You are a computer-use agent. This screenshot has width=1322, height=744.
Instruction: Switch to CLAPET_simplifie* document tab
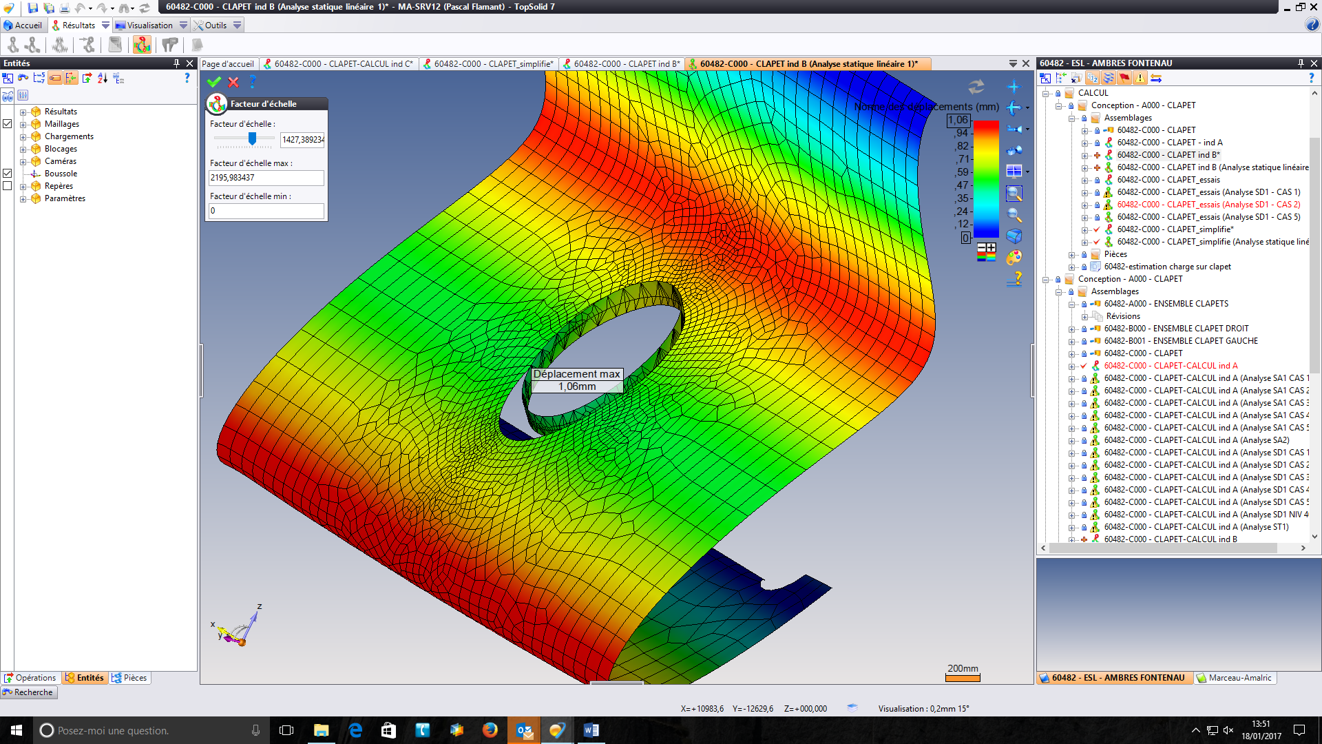[x=488, y=64]
